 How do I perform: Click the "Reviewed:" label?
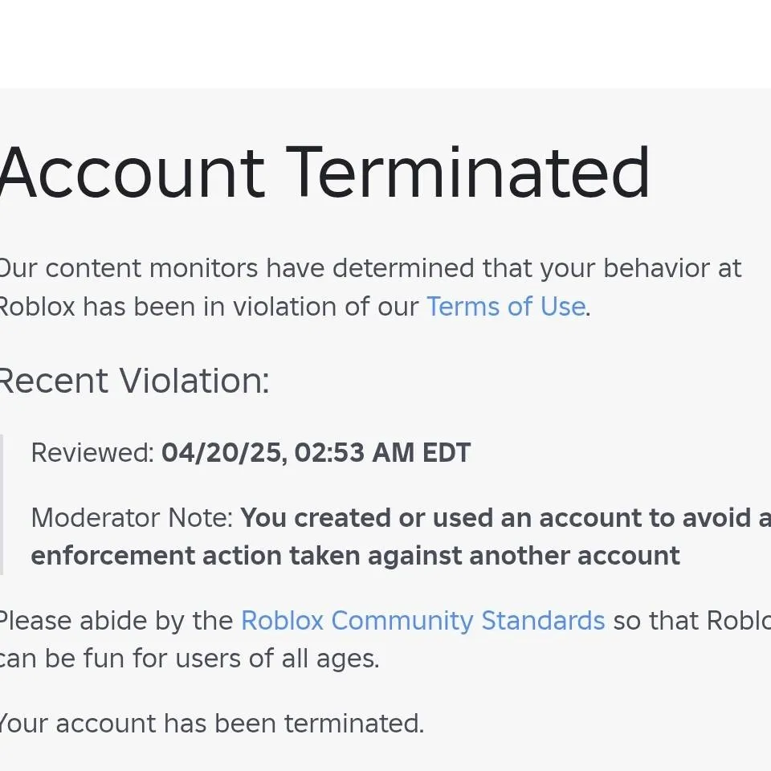point(92,453)
